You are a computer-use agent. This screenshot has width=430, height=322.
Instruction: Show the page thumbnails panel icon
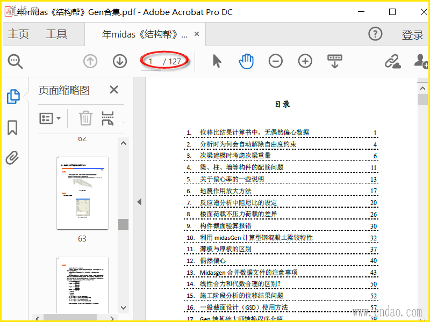point(13,97)
